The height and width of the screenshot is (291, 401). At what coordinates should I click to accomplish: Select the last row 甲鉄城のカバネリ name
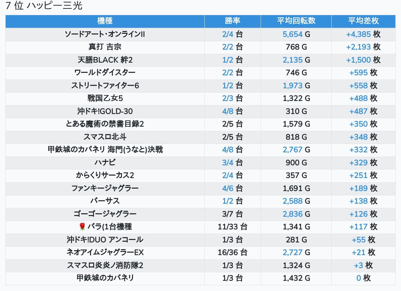tap(105, 278)
